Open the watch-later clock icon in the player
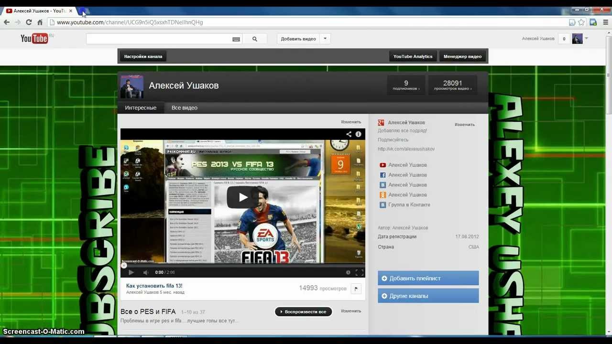 tap(348, 272)
